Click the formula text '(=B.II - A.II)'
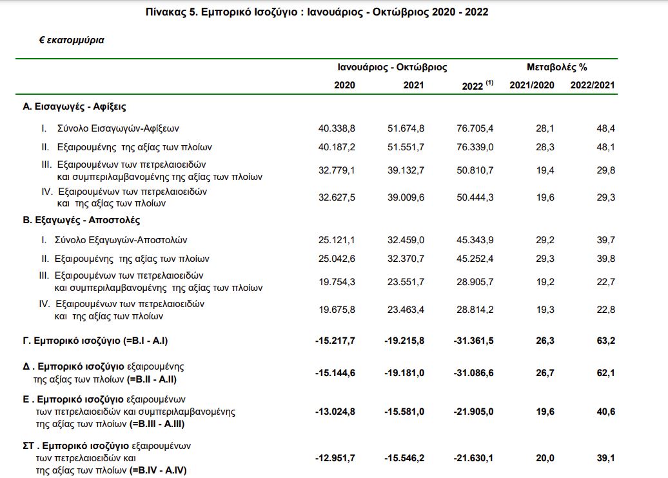 [x=152, y=379]
